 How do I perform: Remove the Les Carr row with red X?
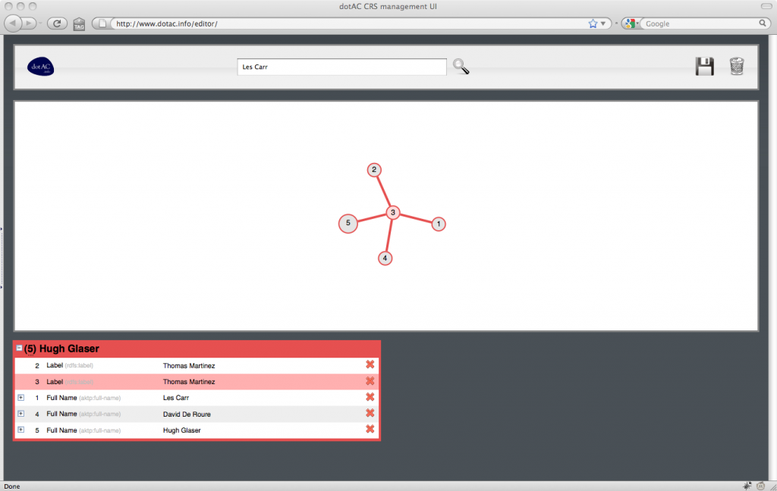point(370,397)
